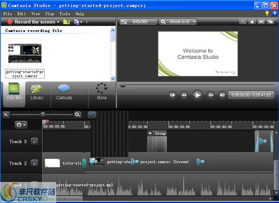Click the zoom animation icon inside the clip name
Viewport: 279px width, 203px height.
(134, 162)
